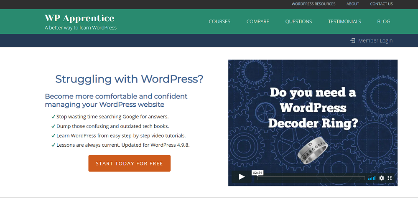This screenshot has height=198, width=418.
Task: Navigate to the Blog
Action: 383,21
